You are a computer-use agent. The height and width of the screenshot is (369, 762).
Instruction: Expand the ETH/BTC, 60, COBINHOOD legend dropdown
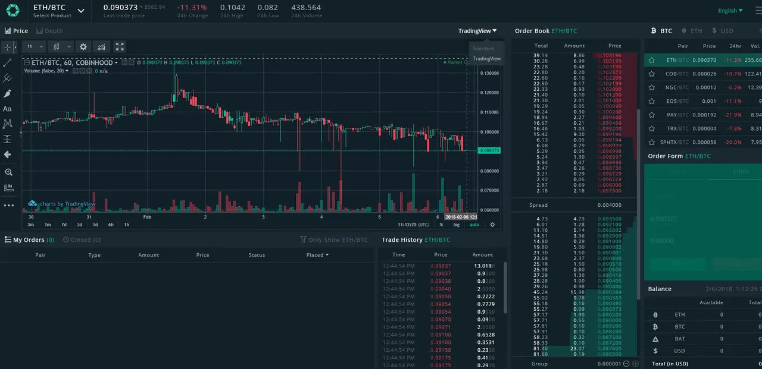116,62
